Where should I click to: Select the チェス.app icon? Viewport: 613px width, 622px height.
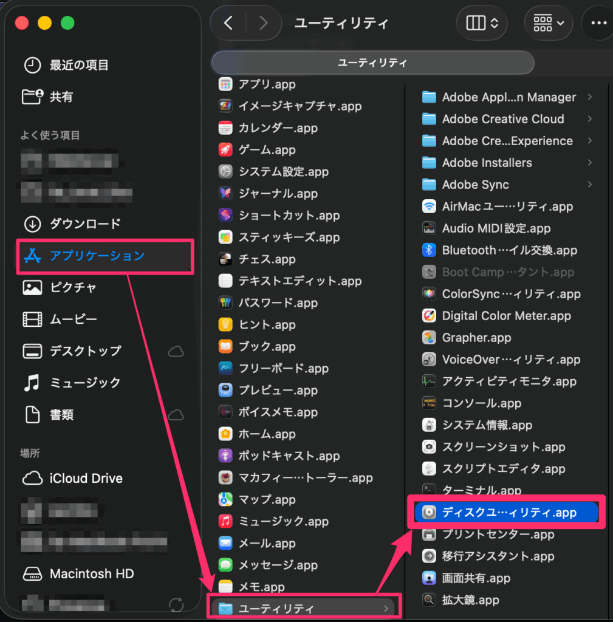pyautogui.click(x=225, y=259)
